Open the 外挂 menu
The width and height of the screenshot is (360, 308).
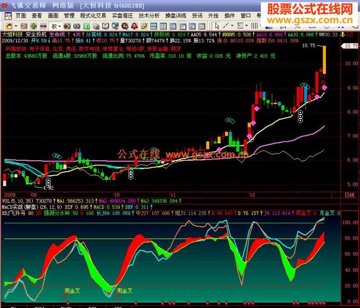pyautogui.click(x=213, y=16)
